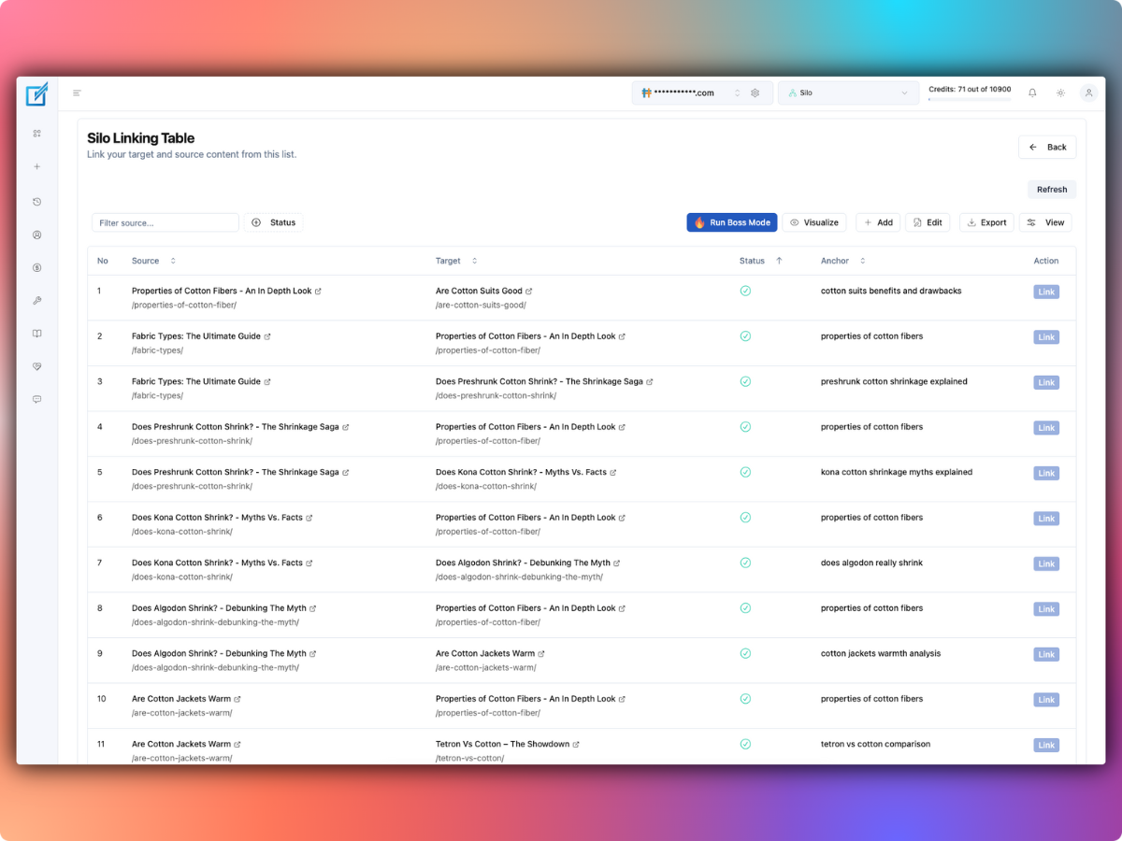
Task: Open external link for row 2 Fabric Types source
Action: pyautogui.click(x=267, y=336)
